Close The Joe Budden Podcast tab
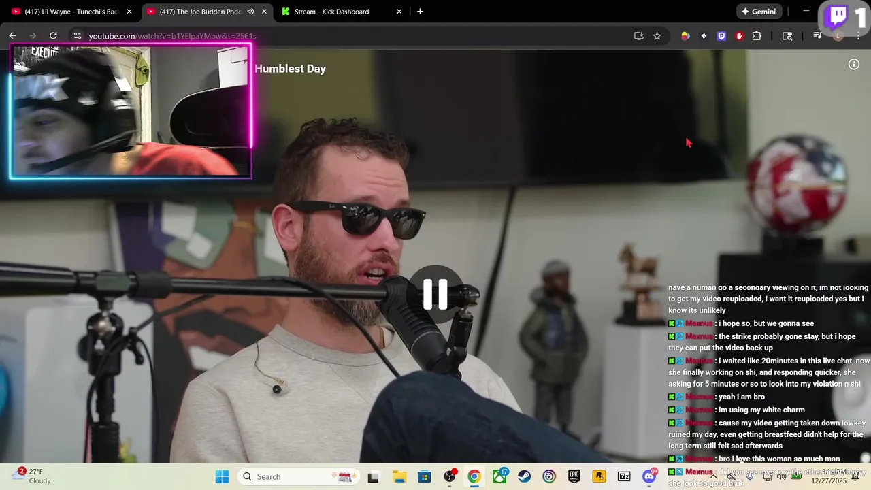Screen dimensions: 871x490 [x=264, y=12]
